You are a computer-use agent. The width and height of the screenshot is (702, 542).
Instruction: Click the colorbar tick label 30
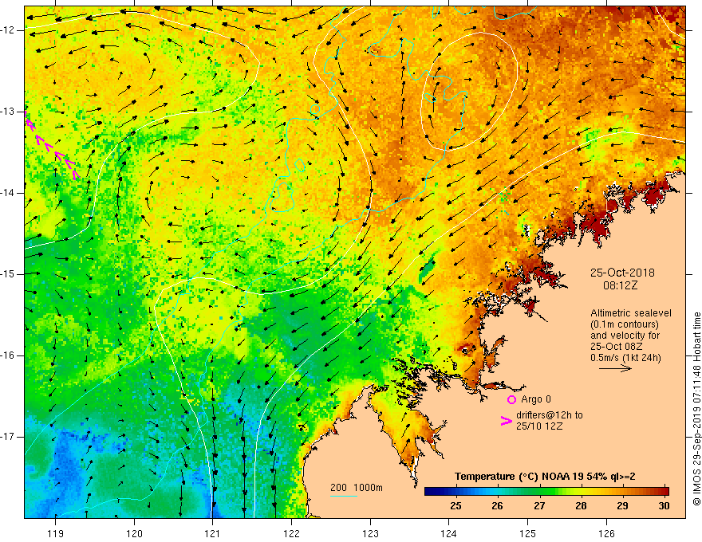coord(664,506)
